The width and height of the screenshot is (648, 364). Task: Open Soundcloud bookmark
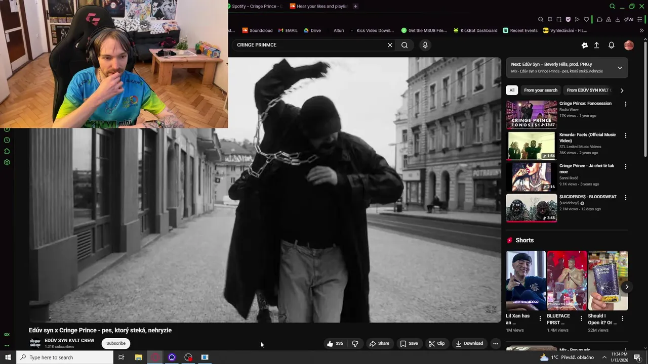(x=257, y=30)
